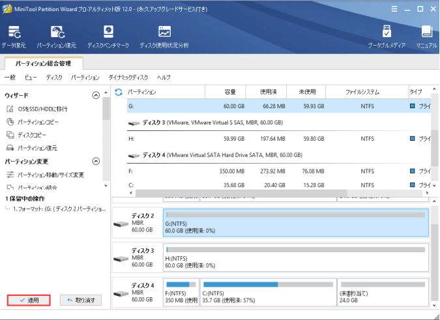Start パーティションコピー wizard
Screen dimensions: 440x320
(33, 122)
